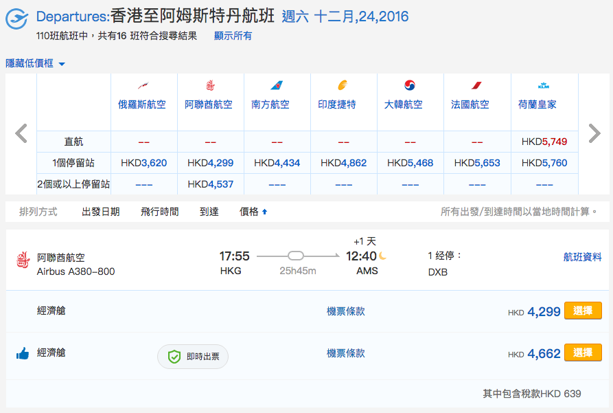Click the 印度捷特 airline name

[336, 104]
